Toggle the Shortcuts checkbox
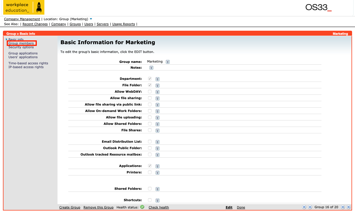The height and width of the screenshot is (212, 355). [150, 200]
